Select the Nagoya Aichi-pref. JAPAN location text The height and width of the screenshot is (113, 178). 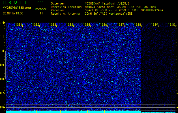click(121, 7)
